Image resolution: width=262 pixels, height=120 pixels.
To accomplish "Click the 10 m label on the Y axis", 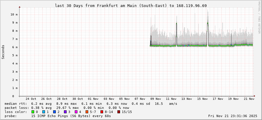I will click(14, 14).
